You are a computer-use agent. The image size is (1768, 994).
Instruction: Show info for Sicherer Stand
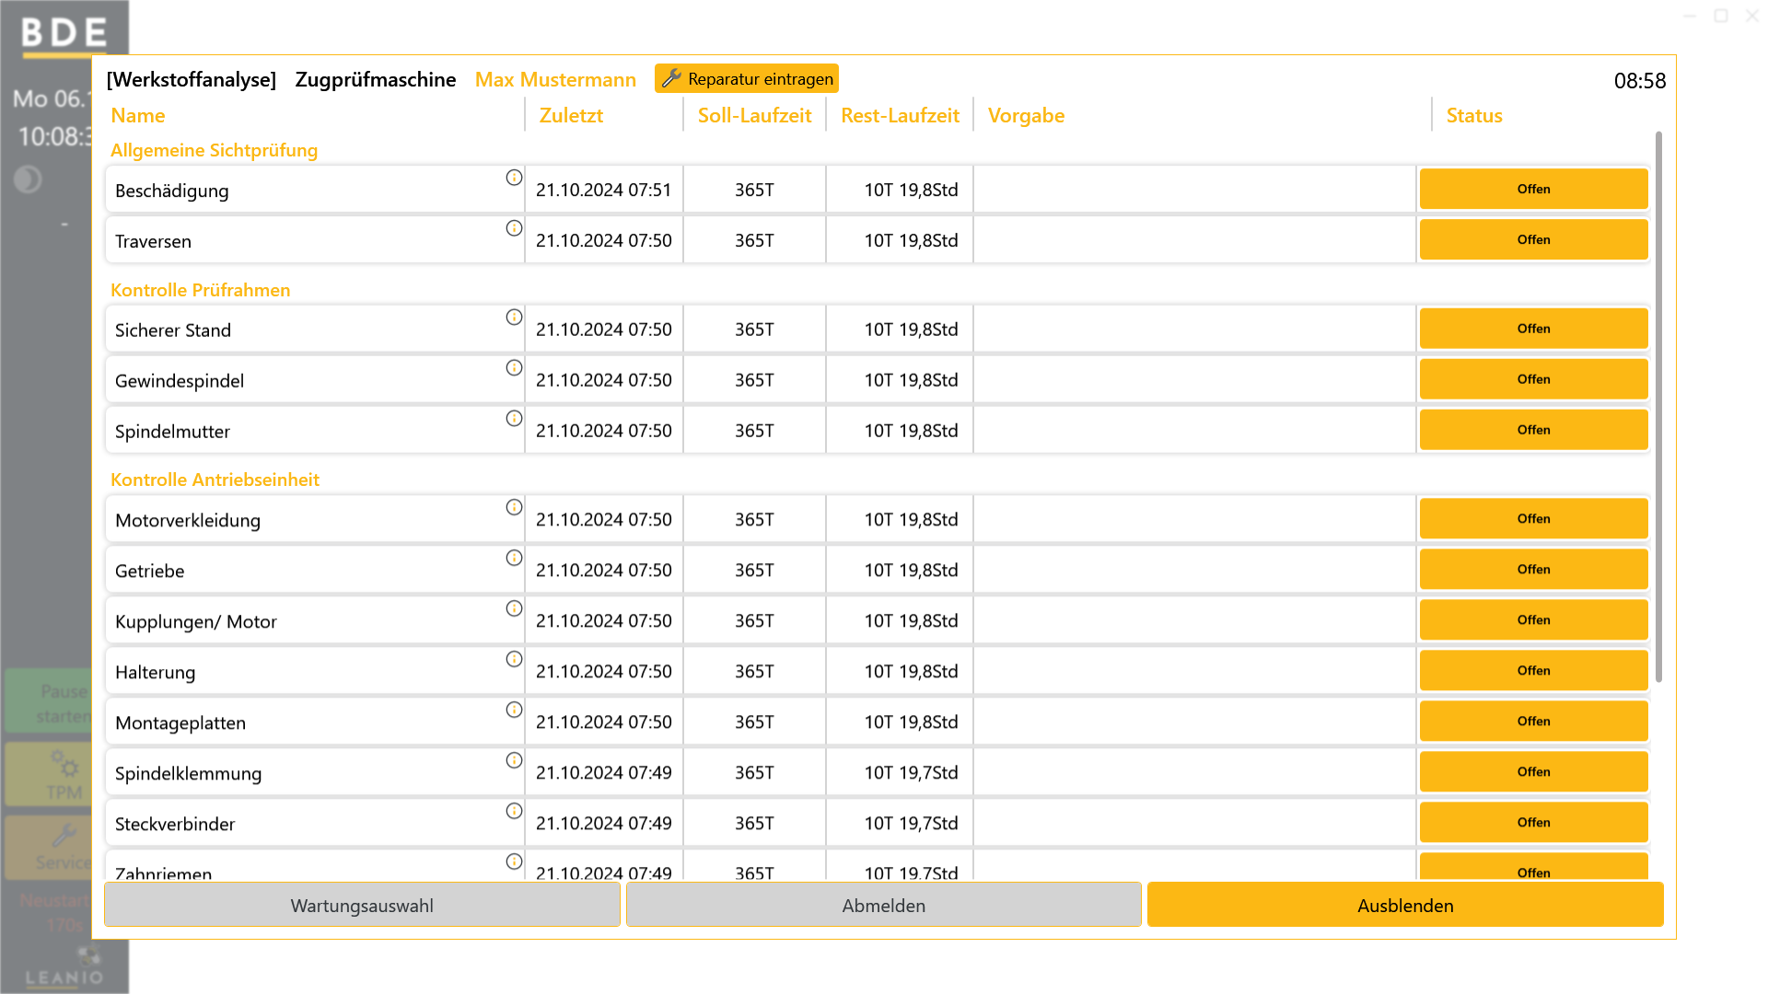coord(514,318)
